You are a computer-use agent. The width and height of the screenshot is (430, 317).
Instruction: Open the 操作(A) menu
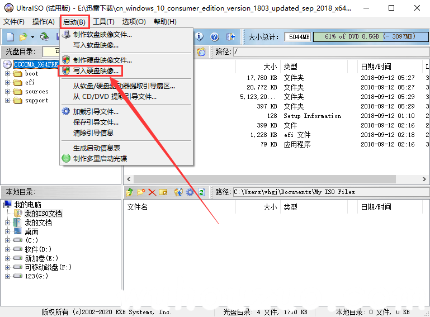point(43,22)
